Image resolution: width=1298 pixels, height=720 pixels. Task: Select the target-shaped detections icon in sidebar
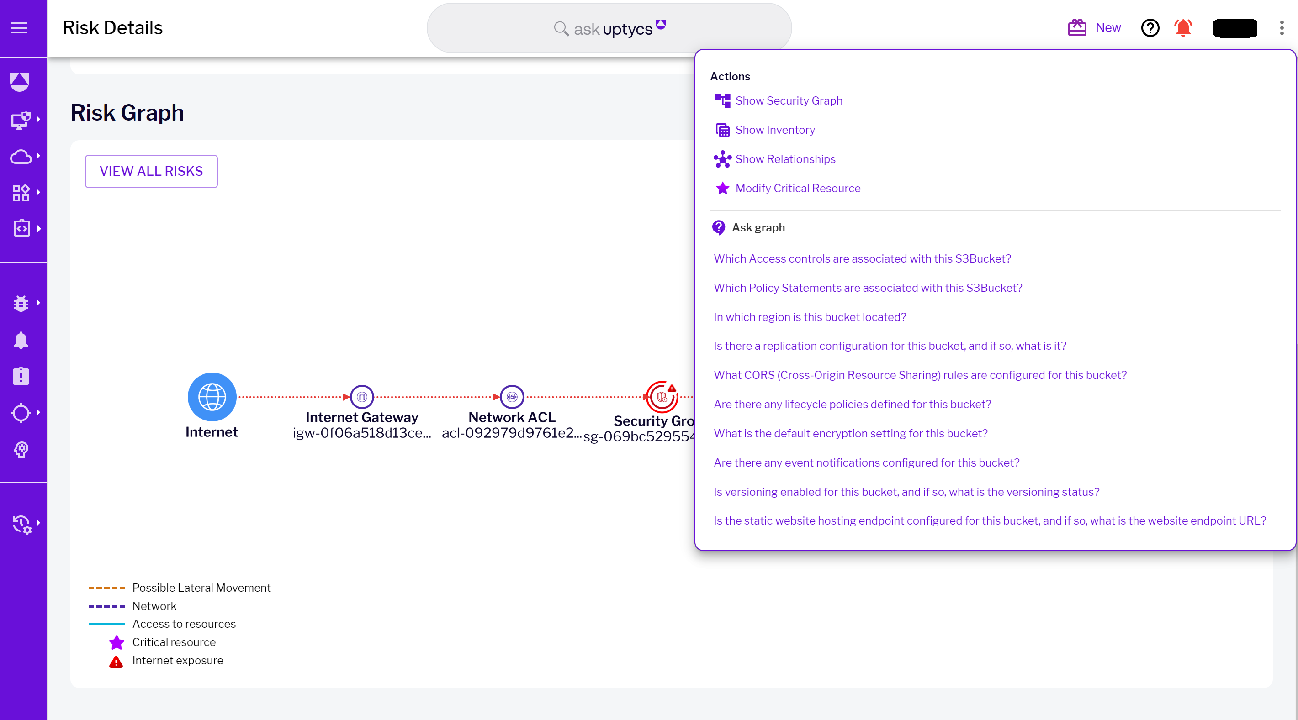pos(20,413)
